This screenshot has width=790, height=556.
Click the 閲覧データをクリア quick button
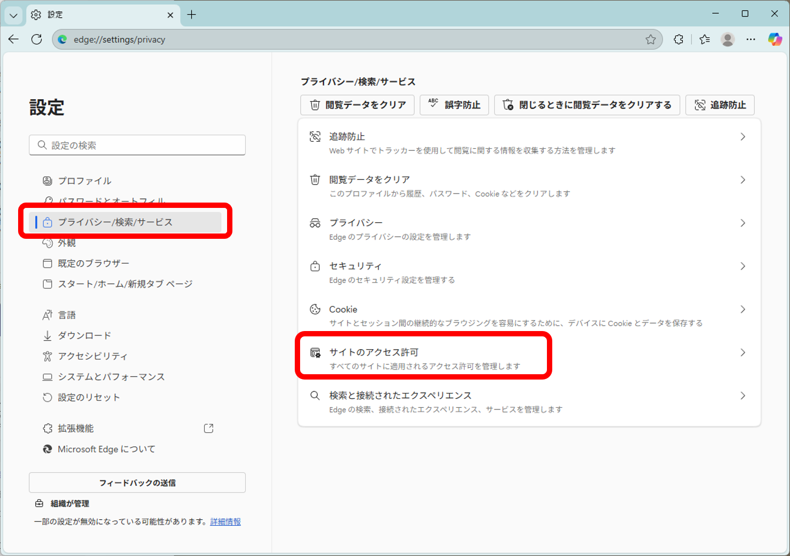[357, 104]
